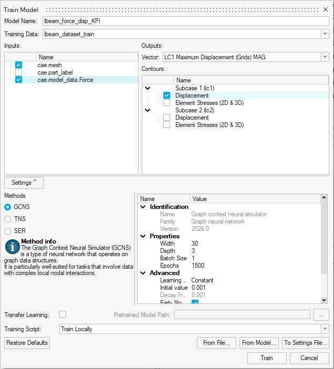Click the Version value 2026.0

(x=200, y=229)
